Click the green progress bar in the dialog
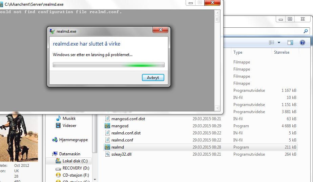This screenshot has height=182, width=313. [x=109, y=65]
